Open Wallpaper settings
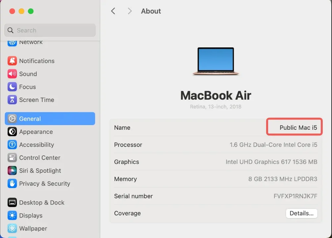 pos(50,228)
